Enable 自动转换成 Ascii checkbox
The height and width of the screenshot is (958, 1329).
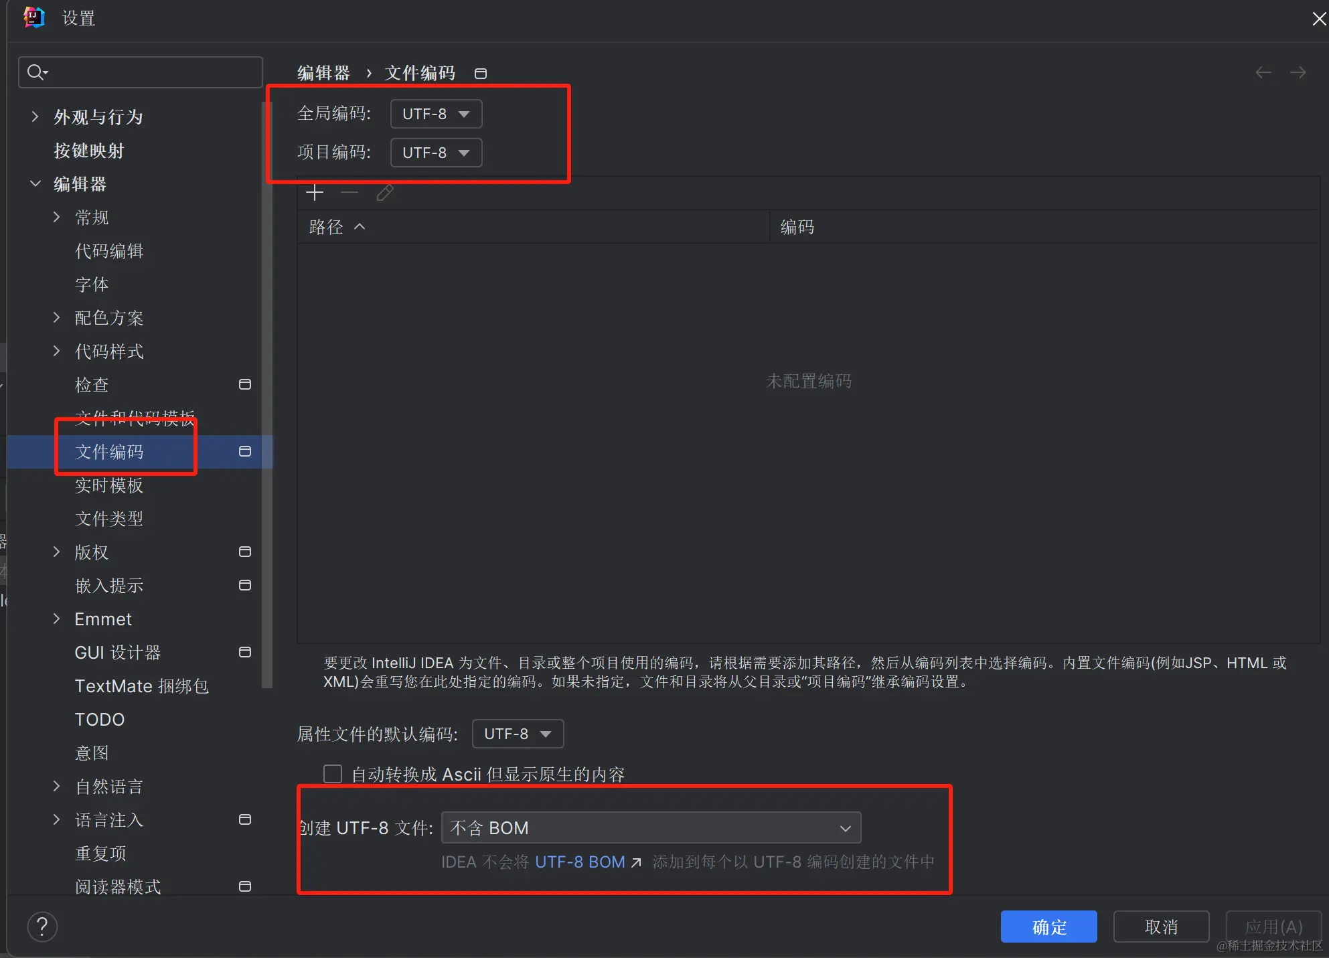tap(333, 774)
